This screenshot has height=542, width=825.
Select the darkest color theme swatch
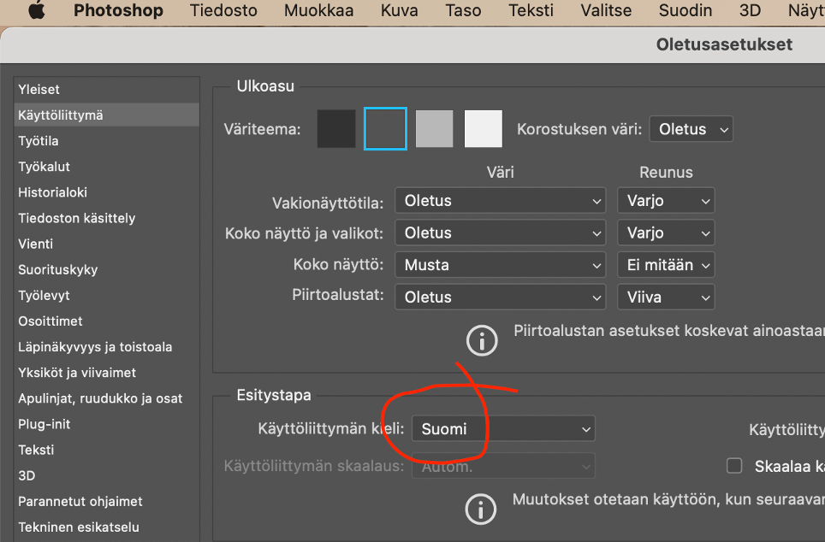(335, 129)
